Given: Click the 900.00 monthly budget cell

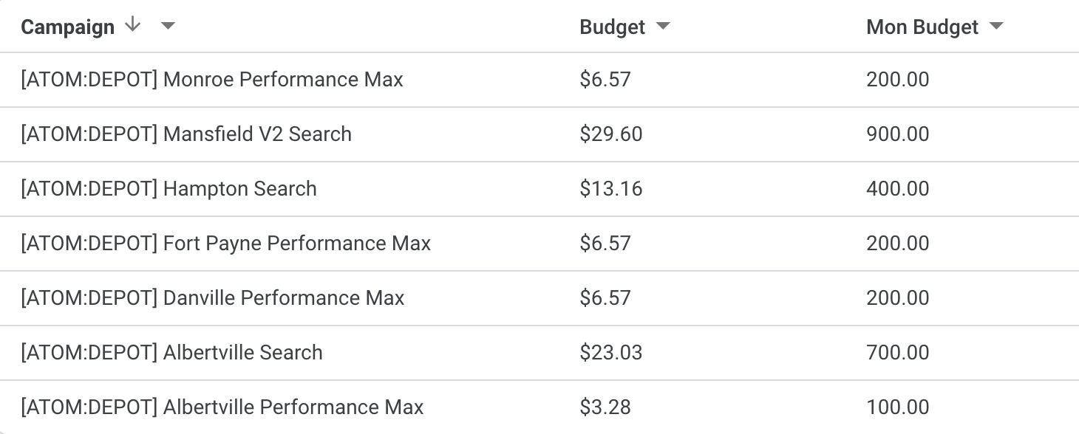Looking at the screenshot, I should pyautogui.click(x=898, y=134).
